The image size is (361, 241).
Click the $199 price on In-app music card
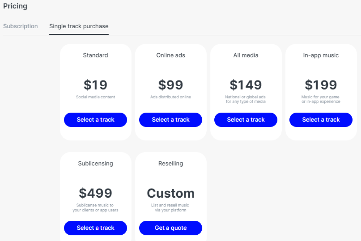[x=320, y=85]
